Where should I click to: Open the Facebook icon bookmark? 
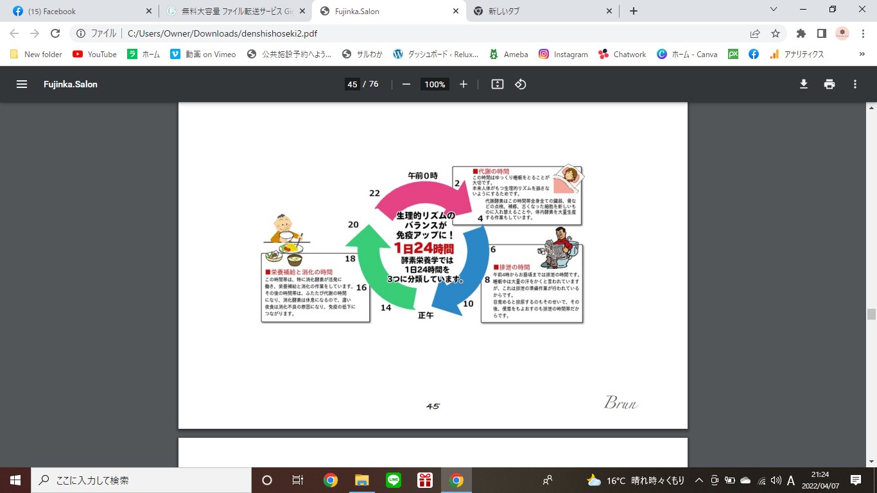pos(754,55)
